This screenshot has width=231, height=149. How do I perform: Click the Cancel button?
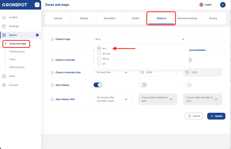(194, 116)
